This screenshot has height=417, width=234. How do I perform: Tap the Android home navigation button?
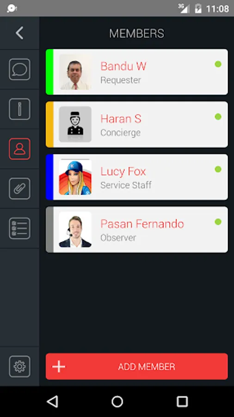(117, 402)
